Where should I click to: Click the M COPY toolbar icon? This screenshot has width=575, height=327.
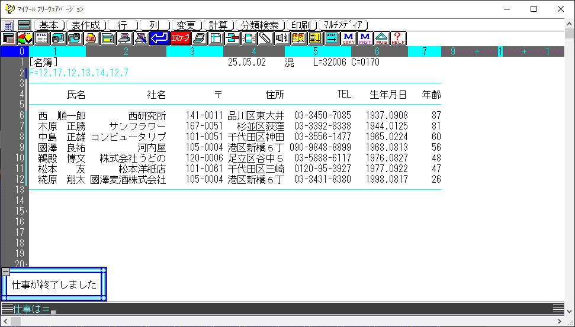coord(348,38)
